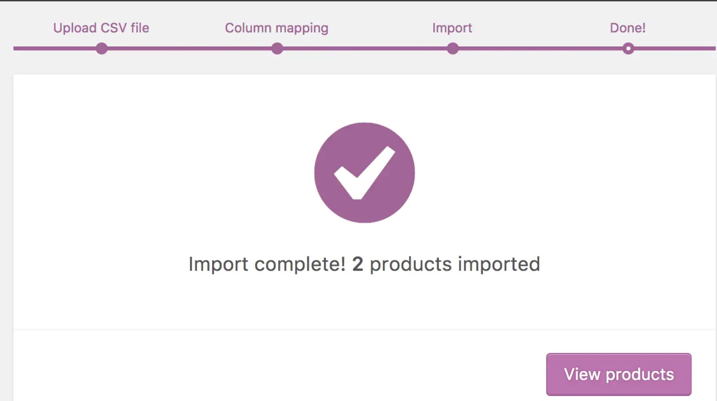Click the Import complete! 2 products imported text
This screenshot has width=717, height=401.
(364, 263)
